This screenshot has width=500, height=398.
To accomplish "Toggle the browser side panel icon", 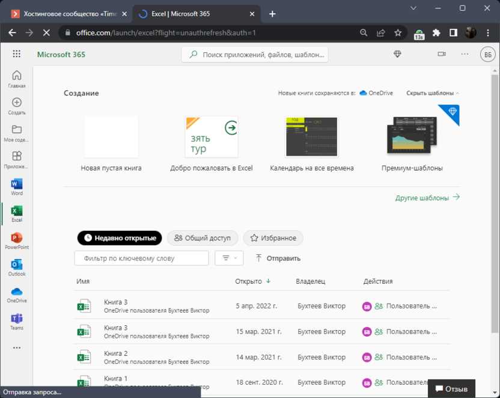I will [x=453, y=32].
